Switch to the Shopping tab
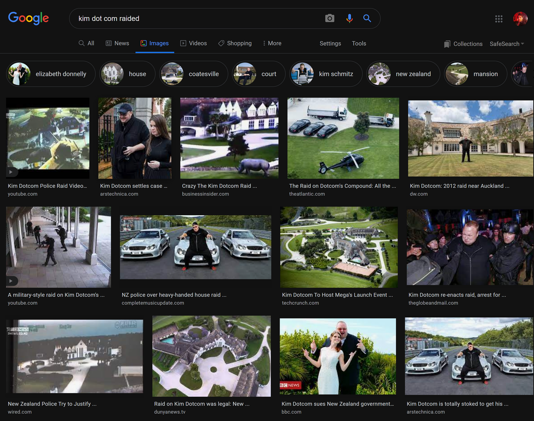This screenshot has width=534, height=421. pyautogui.click(x=235, y=43)
